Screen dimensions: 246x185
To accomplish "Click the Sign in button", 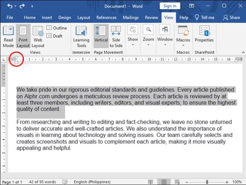I will click(x=170, y=6).
